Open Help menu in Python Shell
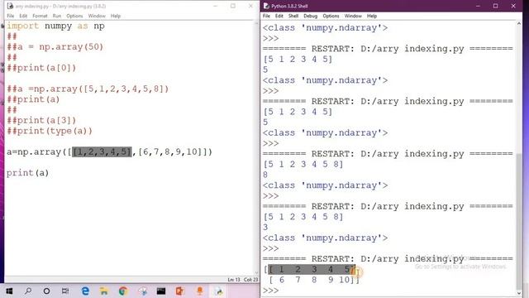529x298 pixels. click(371, 16)
